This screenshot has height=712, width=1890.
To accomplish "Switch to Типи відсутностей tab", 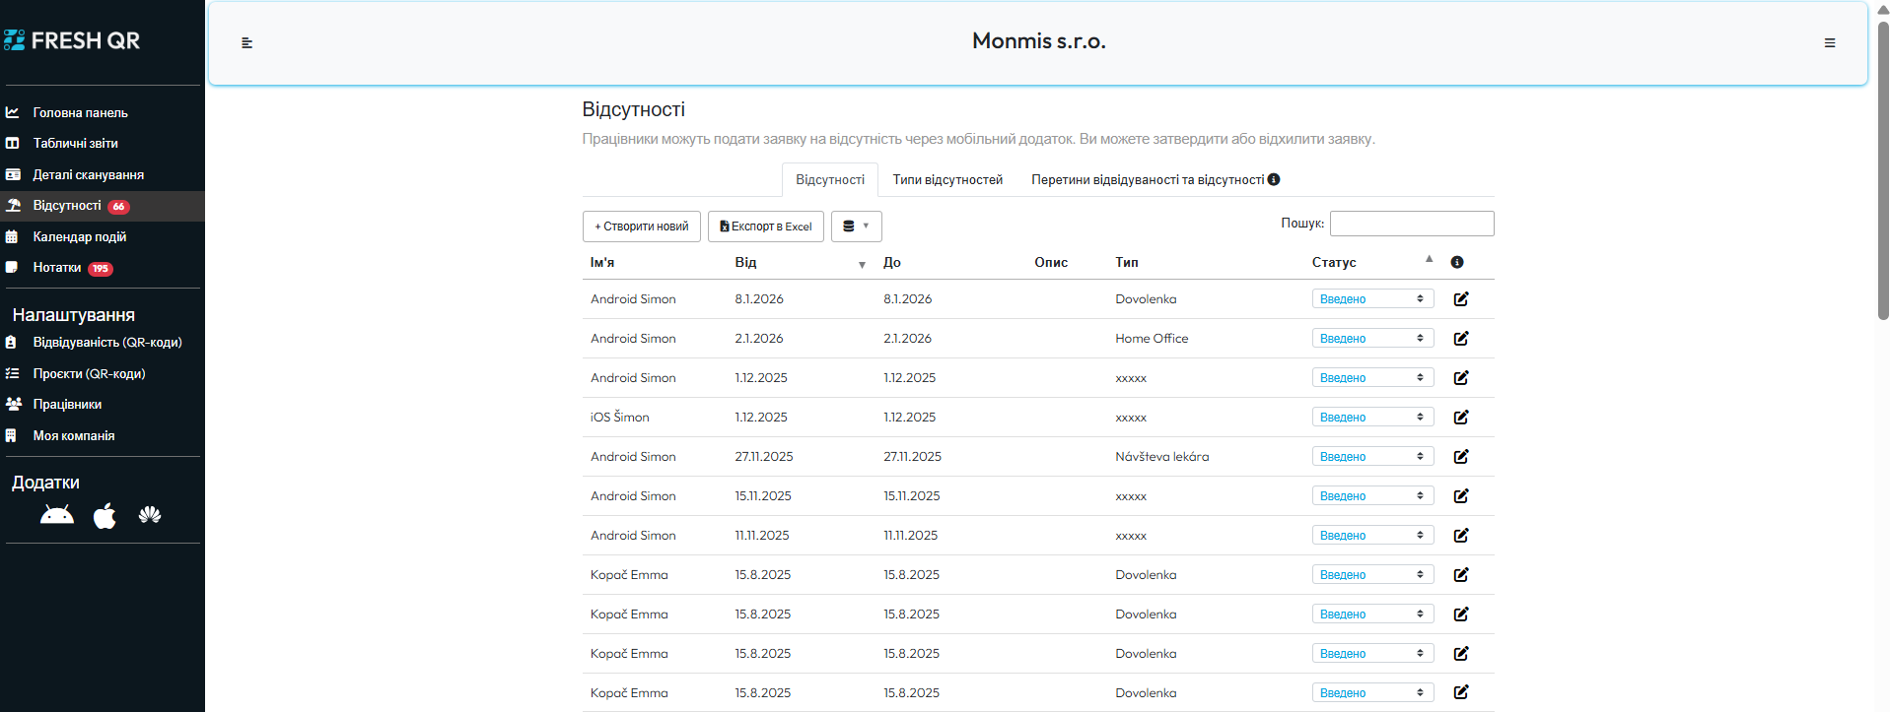I will (x=946, y=180).
